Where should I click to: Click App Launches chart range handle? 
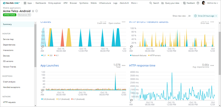43,90
